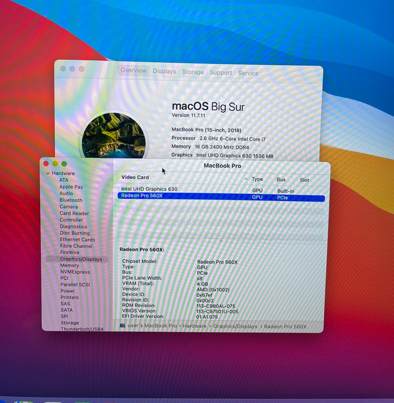Click Radeon Pro 560X in the path bar
The height and width of the screenshot is (403, 394).
[x=285, y=326]
